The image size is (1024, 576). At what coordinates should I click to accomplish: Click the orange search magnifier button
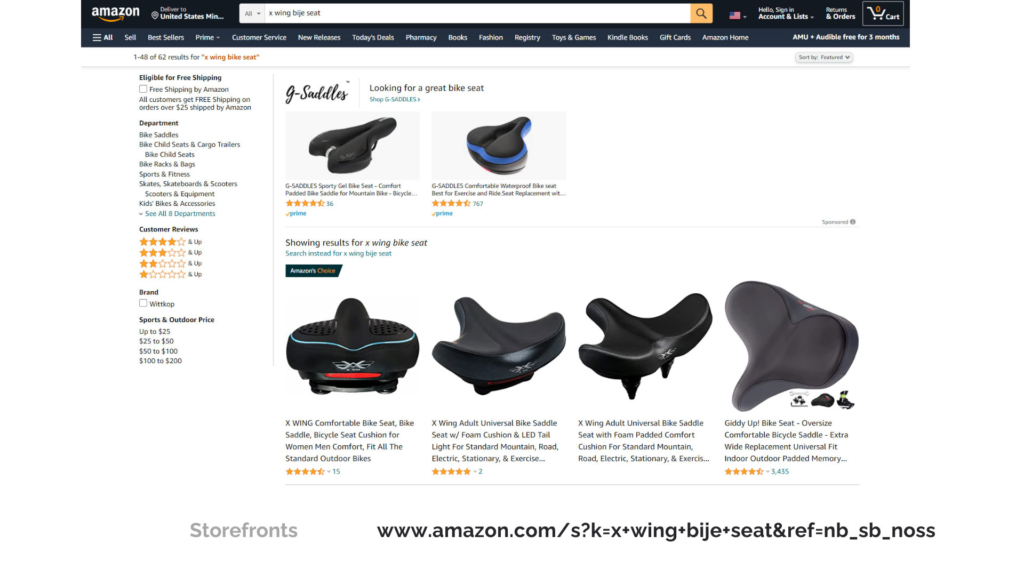click(x=701, y=13)
